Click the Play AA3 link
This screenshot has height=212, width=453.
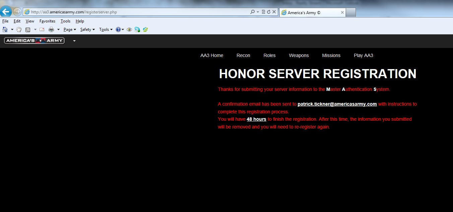[364, 55]
